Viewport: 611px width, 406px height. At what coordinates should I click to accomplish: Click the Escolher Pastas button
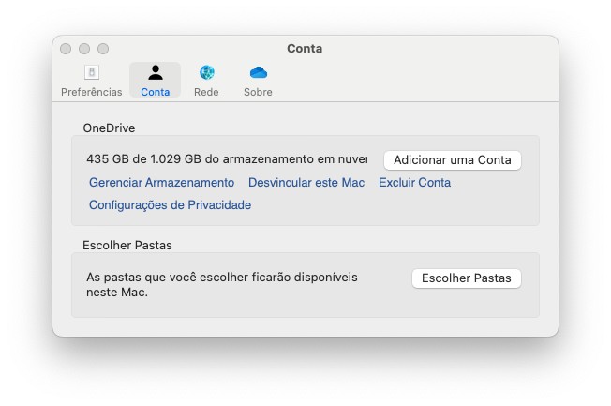click(x=466, y=278)
